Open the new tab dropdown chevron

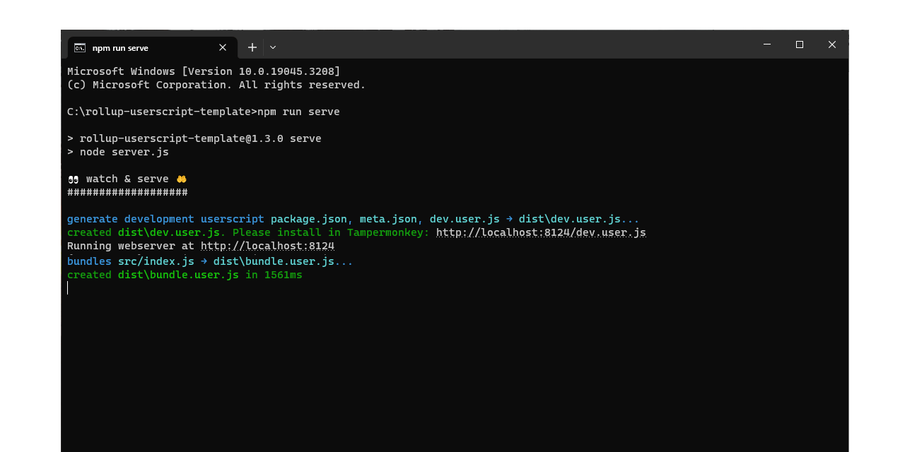tap(272, 47)
